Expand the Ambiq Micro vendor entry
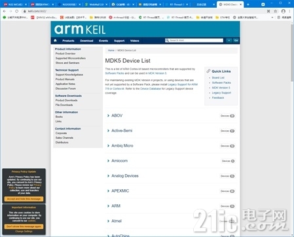 click(x=122, y=145)
